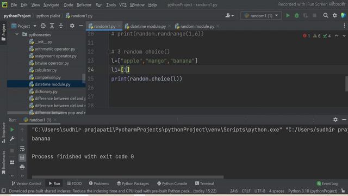This screenshot has height=196, width=348.
Task: Collapse the pythonseries folder
Action: tap(17, 34)
